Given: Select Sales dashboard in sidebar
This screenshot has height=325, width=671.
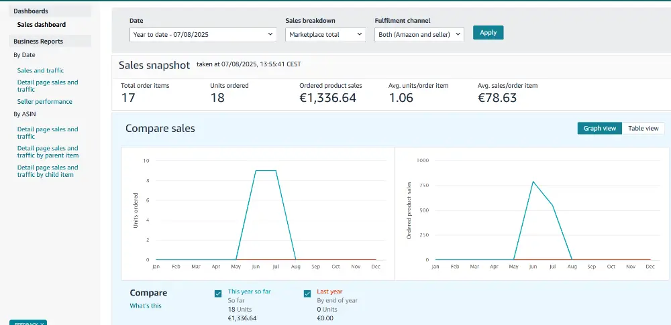Looking at the screenshot, I should click(x=42, y=24).
